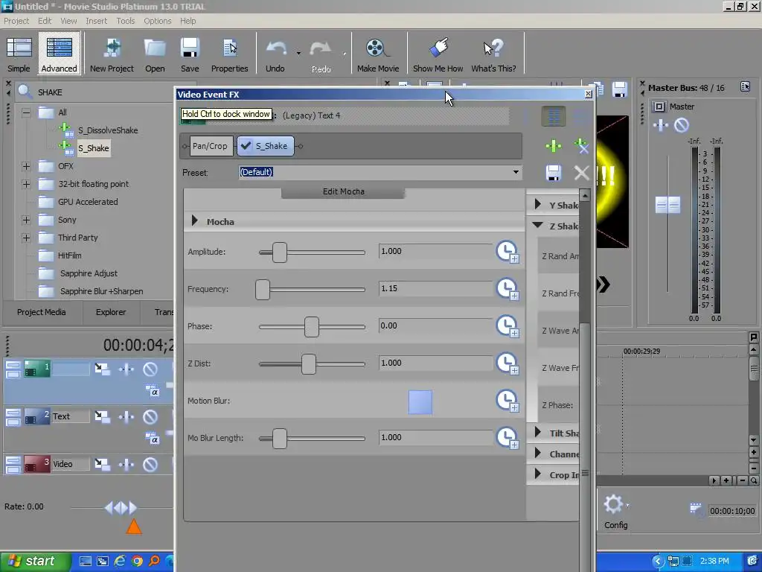
Task: Click the Windows start button
Action: click(x=35, y=562)
